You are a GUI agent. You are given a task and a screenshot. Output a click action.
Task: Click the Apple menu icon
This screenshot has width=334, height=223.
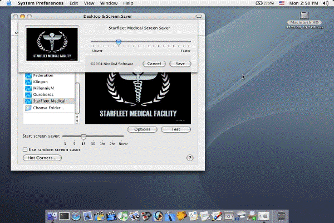point(9,3)
